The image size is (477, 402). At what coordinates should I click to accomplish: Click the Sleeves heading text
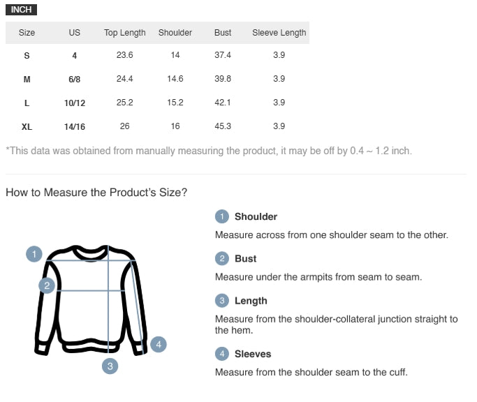pos(253,354)
